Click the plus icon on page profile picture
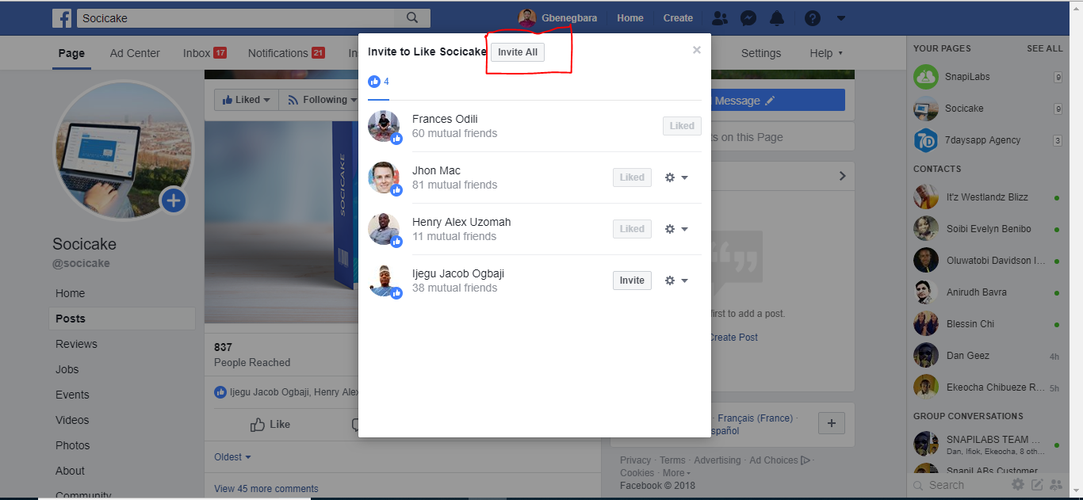1083x500 pixels. tap(174, 200)
